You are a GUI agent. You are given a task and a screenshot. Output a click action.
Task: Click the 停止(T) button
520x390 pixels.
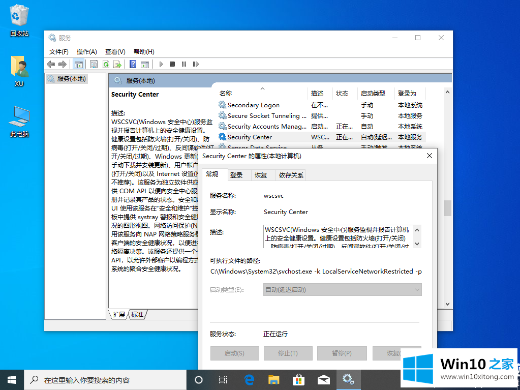288,353
